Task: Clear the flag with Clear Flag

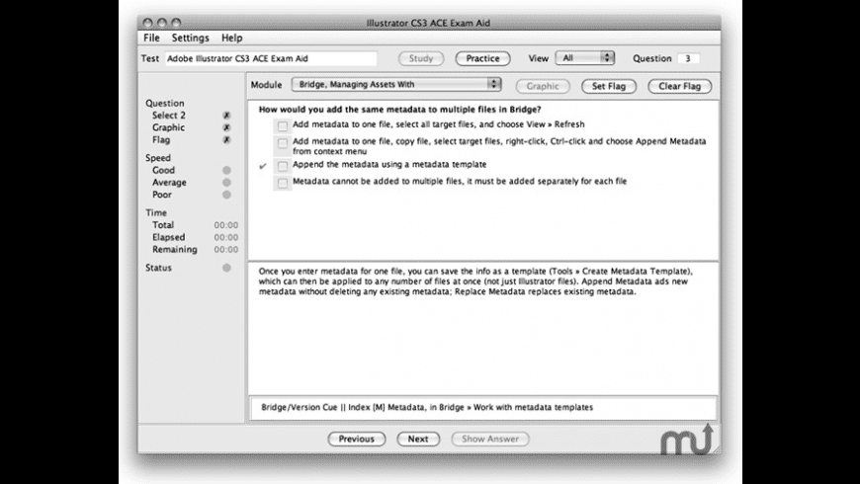Action: tap(679, 86)
